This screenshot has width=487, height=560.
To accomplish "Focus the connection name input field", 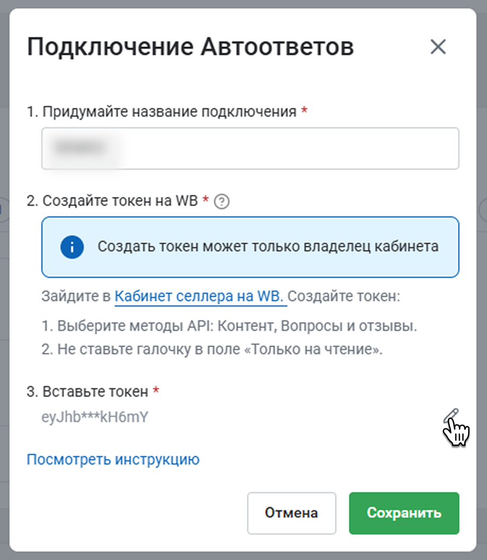I will (x=250, y=148).
